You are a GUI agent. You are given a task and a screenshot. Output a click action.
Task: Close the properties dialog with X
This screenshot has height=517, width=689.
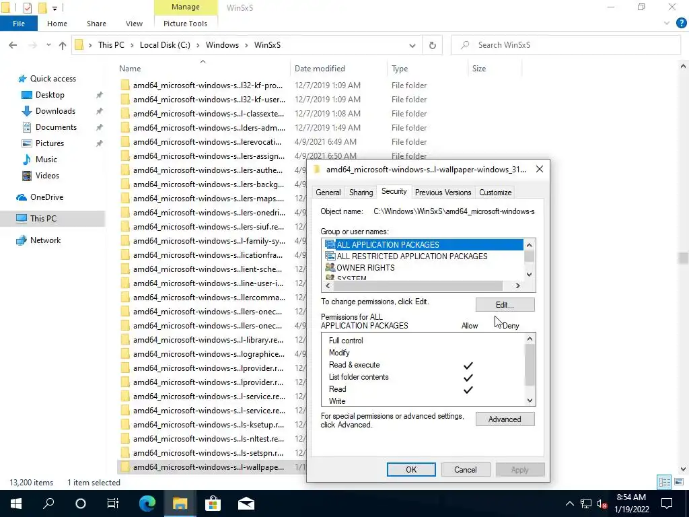540,169
